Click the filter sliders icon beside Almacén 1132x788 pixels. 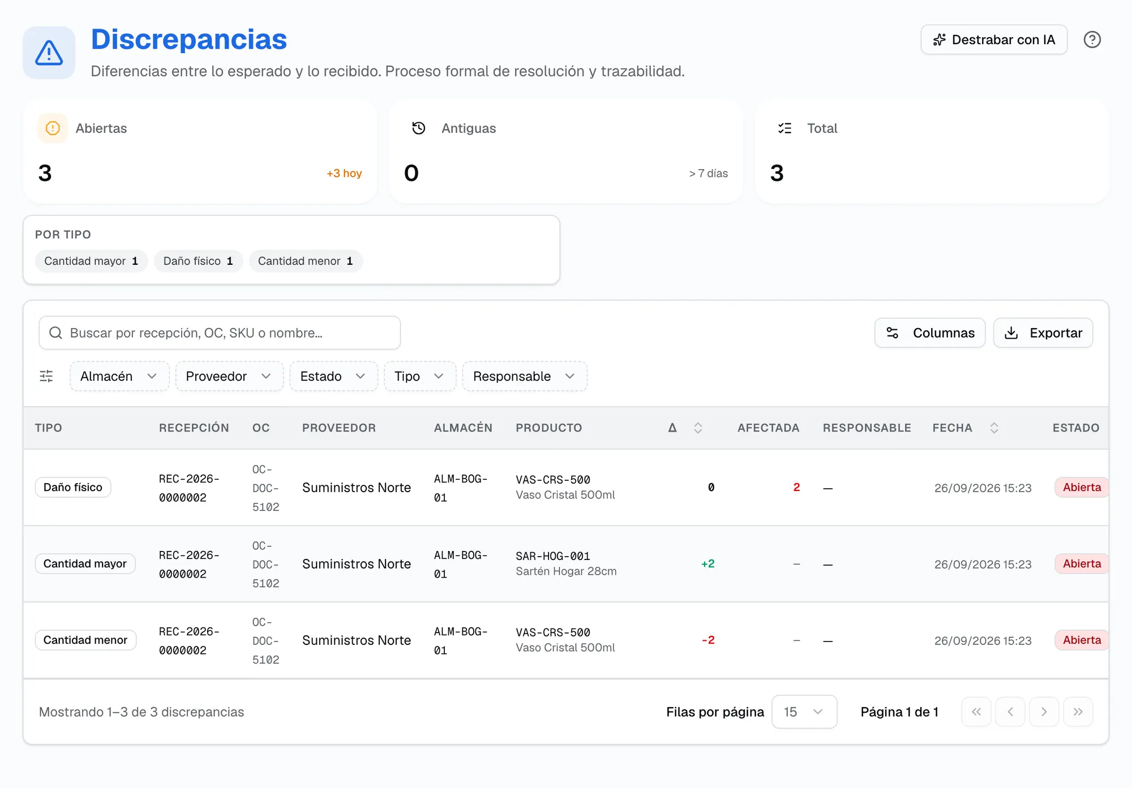(x=46, y=376)
